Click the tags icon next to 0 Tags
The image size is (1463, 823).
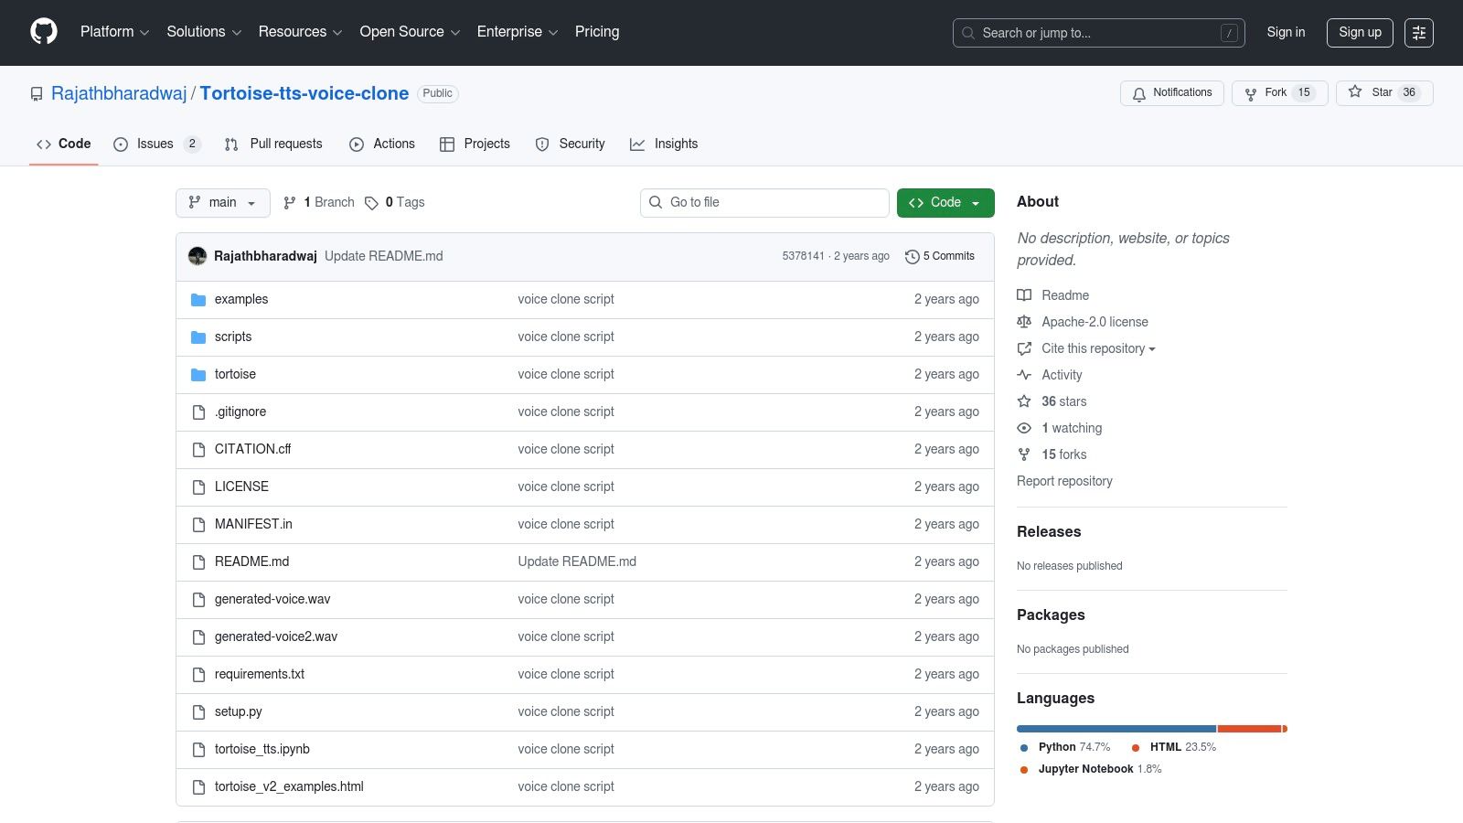371,203
